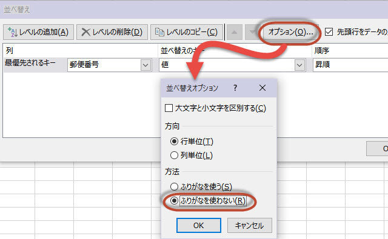This screenshot has width=388, height=239.
Task: Select ふりがなを使う(S) radio button
Action: pos(174,186)
